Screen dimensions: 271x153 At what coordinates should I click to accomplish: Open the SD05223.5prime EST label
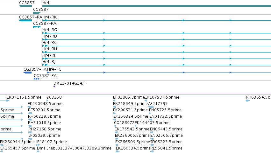click(166, 142)
